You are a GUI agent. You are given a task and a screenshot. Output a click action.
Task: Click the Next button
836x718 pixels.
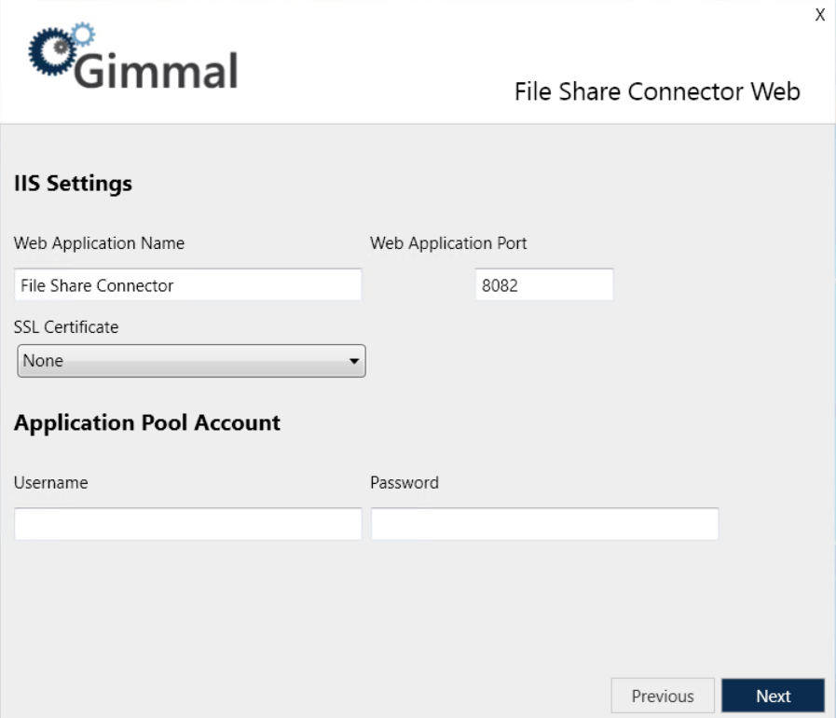(x=773, y=696)
